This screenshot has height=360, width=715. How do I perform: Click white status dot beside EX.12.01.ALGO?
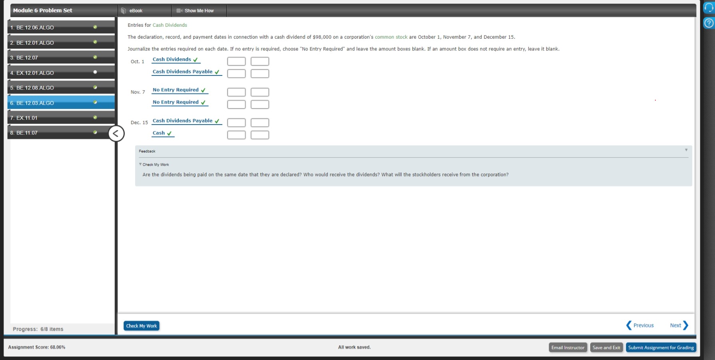95,72
